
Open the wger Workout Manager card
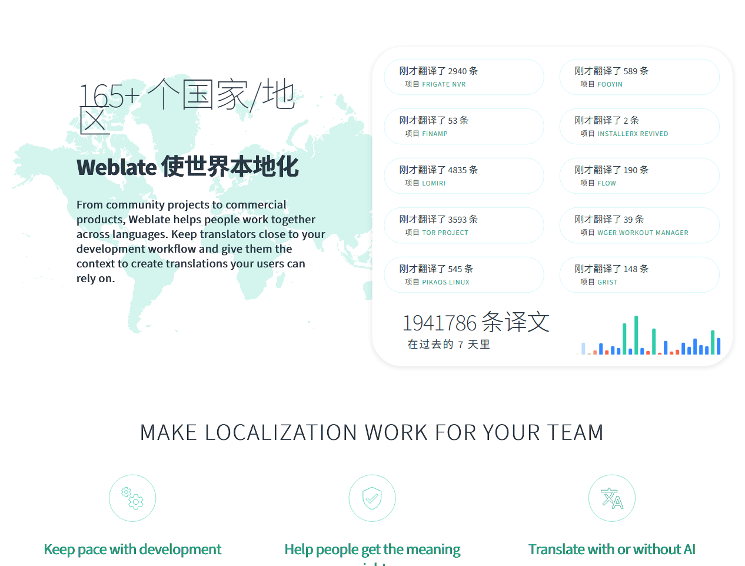[640, 226]
